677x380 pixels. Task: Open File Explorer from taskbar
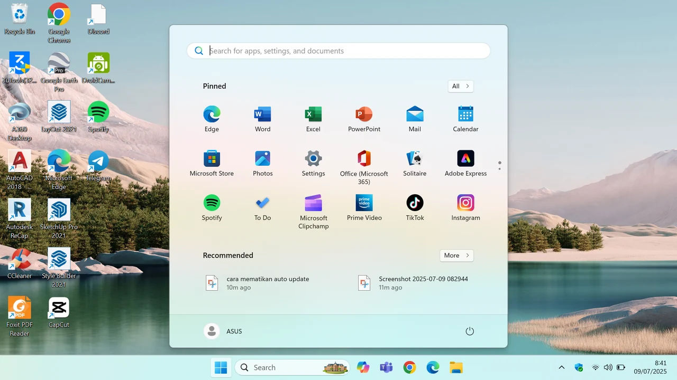point(456,367)
